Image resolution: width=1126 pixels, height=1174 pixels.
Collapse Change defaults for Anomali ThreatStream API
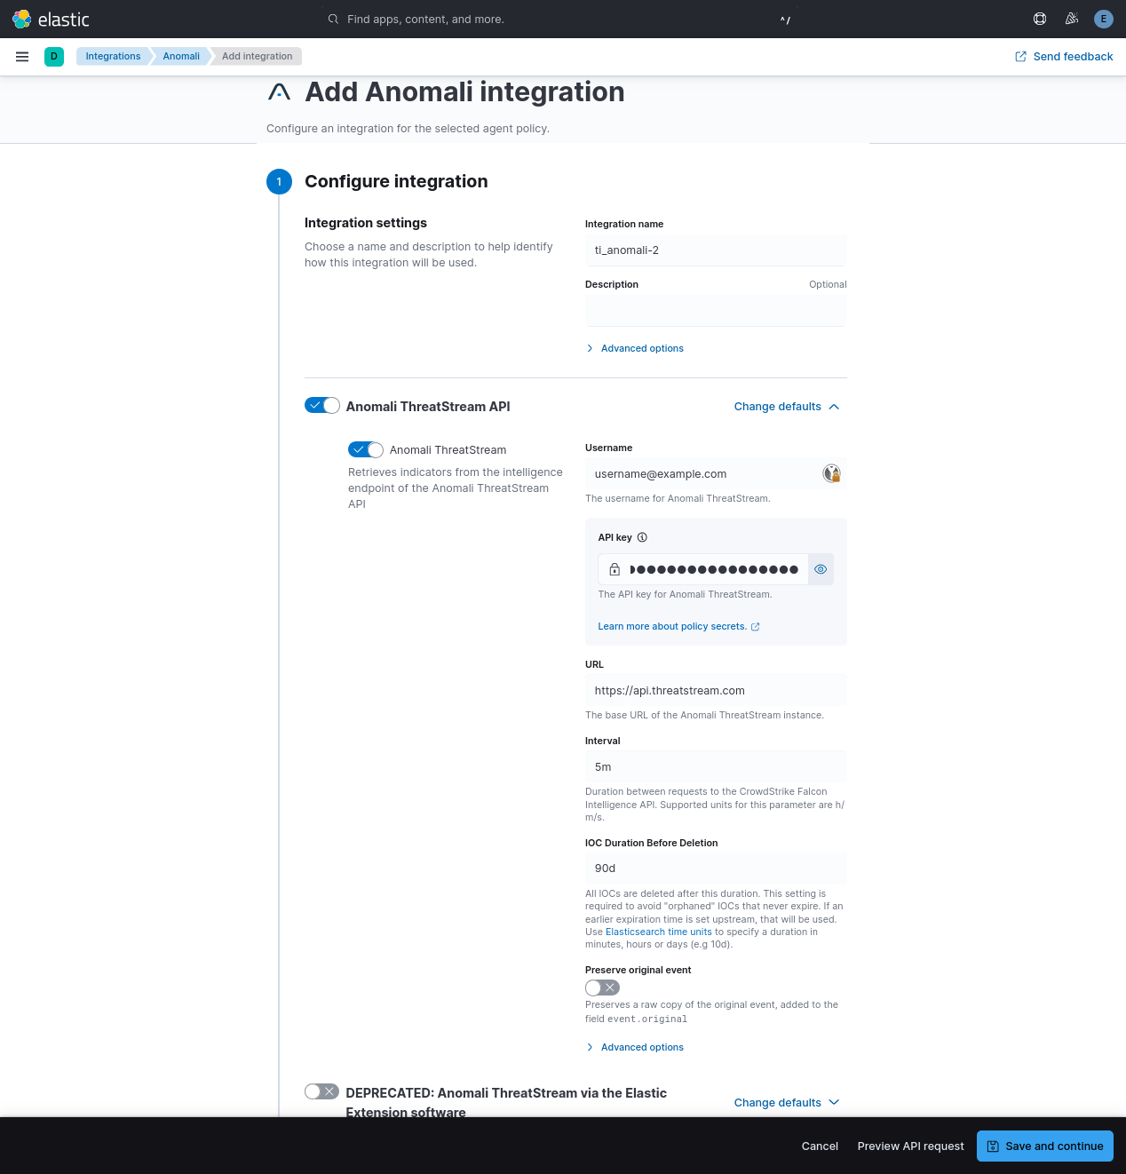tap(786, 406)
